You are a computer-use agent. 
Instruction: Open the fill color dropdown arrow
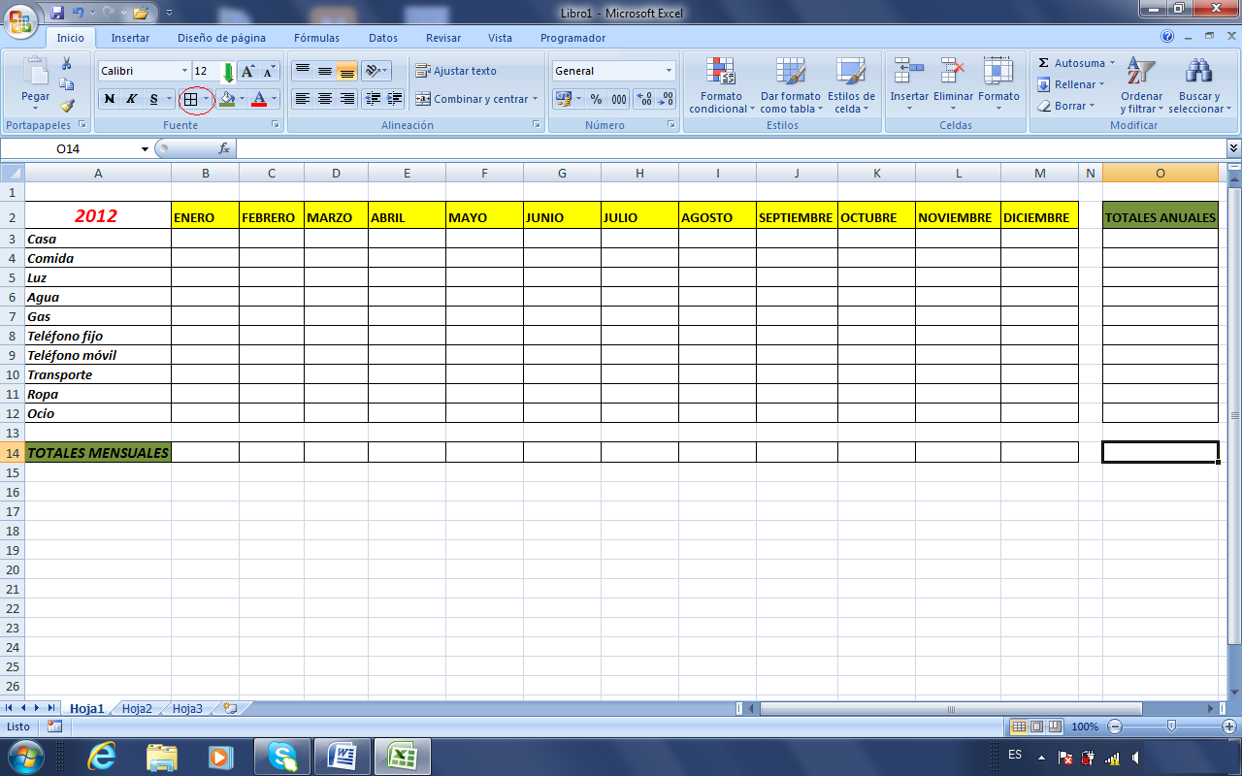pos(242,99)
